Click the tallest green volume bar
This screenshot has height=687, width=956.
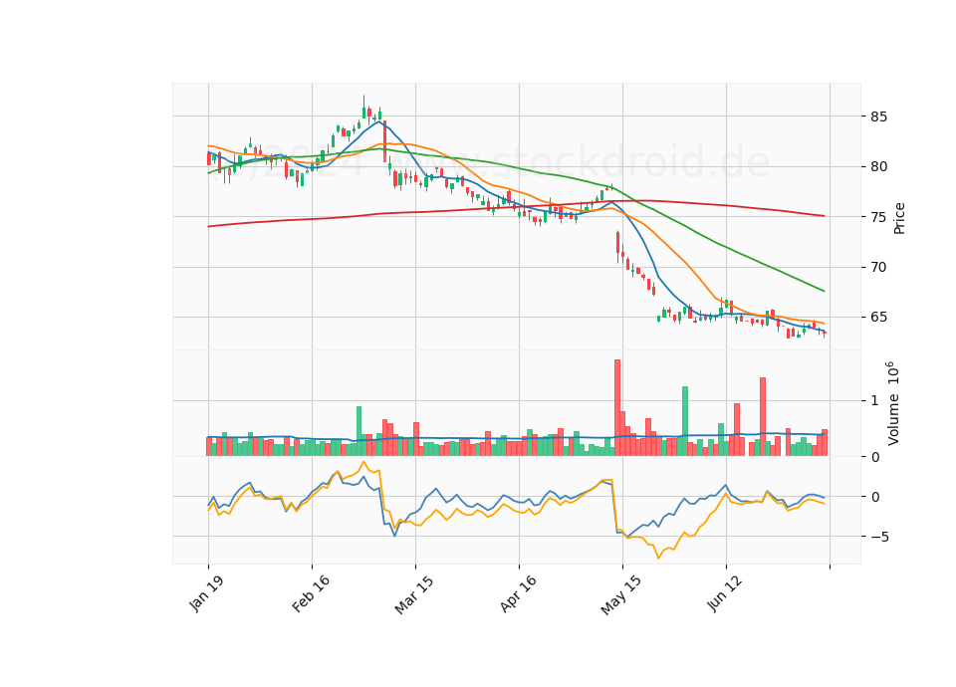(685, 420)
